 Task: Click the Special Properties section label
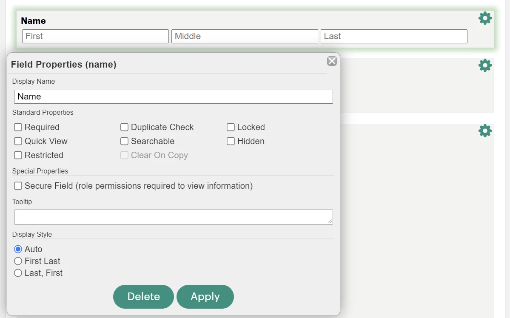[40, 171]
